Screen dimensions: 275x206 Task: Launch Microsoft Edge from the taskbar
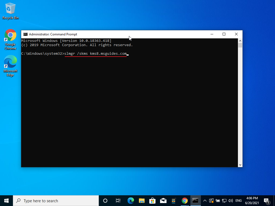pyautogui.click(x=131, y=201)
